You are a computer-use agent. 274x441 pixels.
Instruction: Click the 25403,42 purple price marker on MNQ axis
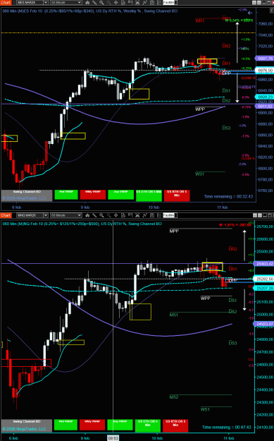(x=263, y=264)
